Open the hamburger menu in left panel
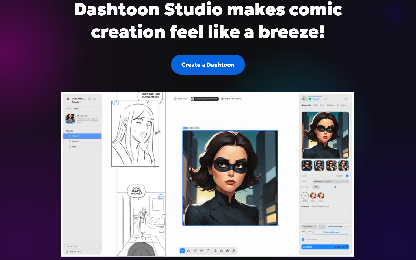Screen dimensions: 416x260 94,99
